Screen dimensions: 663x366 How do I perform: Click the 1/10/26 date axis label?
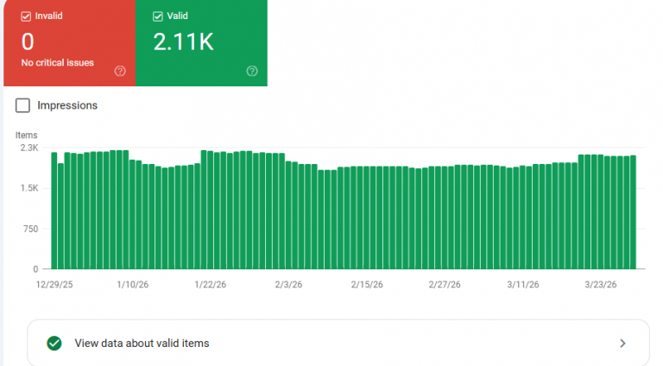click(x=133, y=285)
